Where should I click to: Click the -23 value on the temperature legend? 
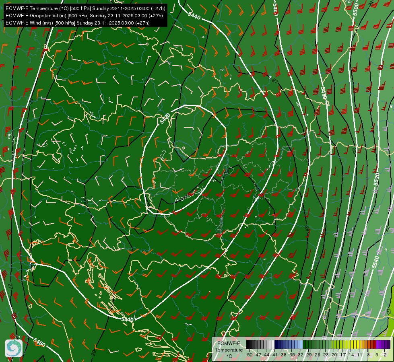[x=325, y=355]
